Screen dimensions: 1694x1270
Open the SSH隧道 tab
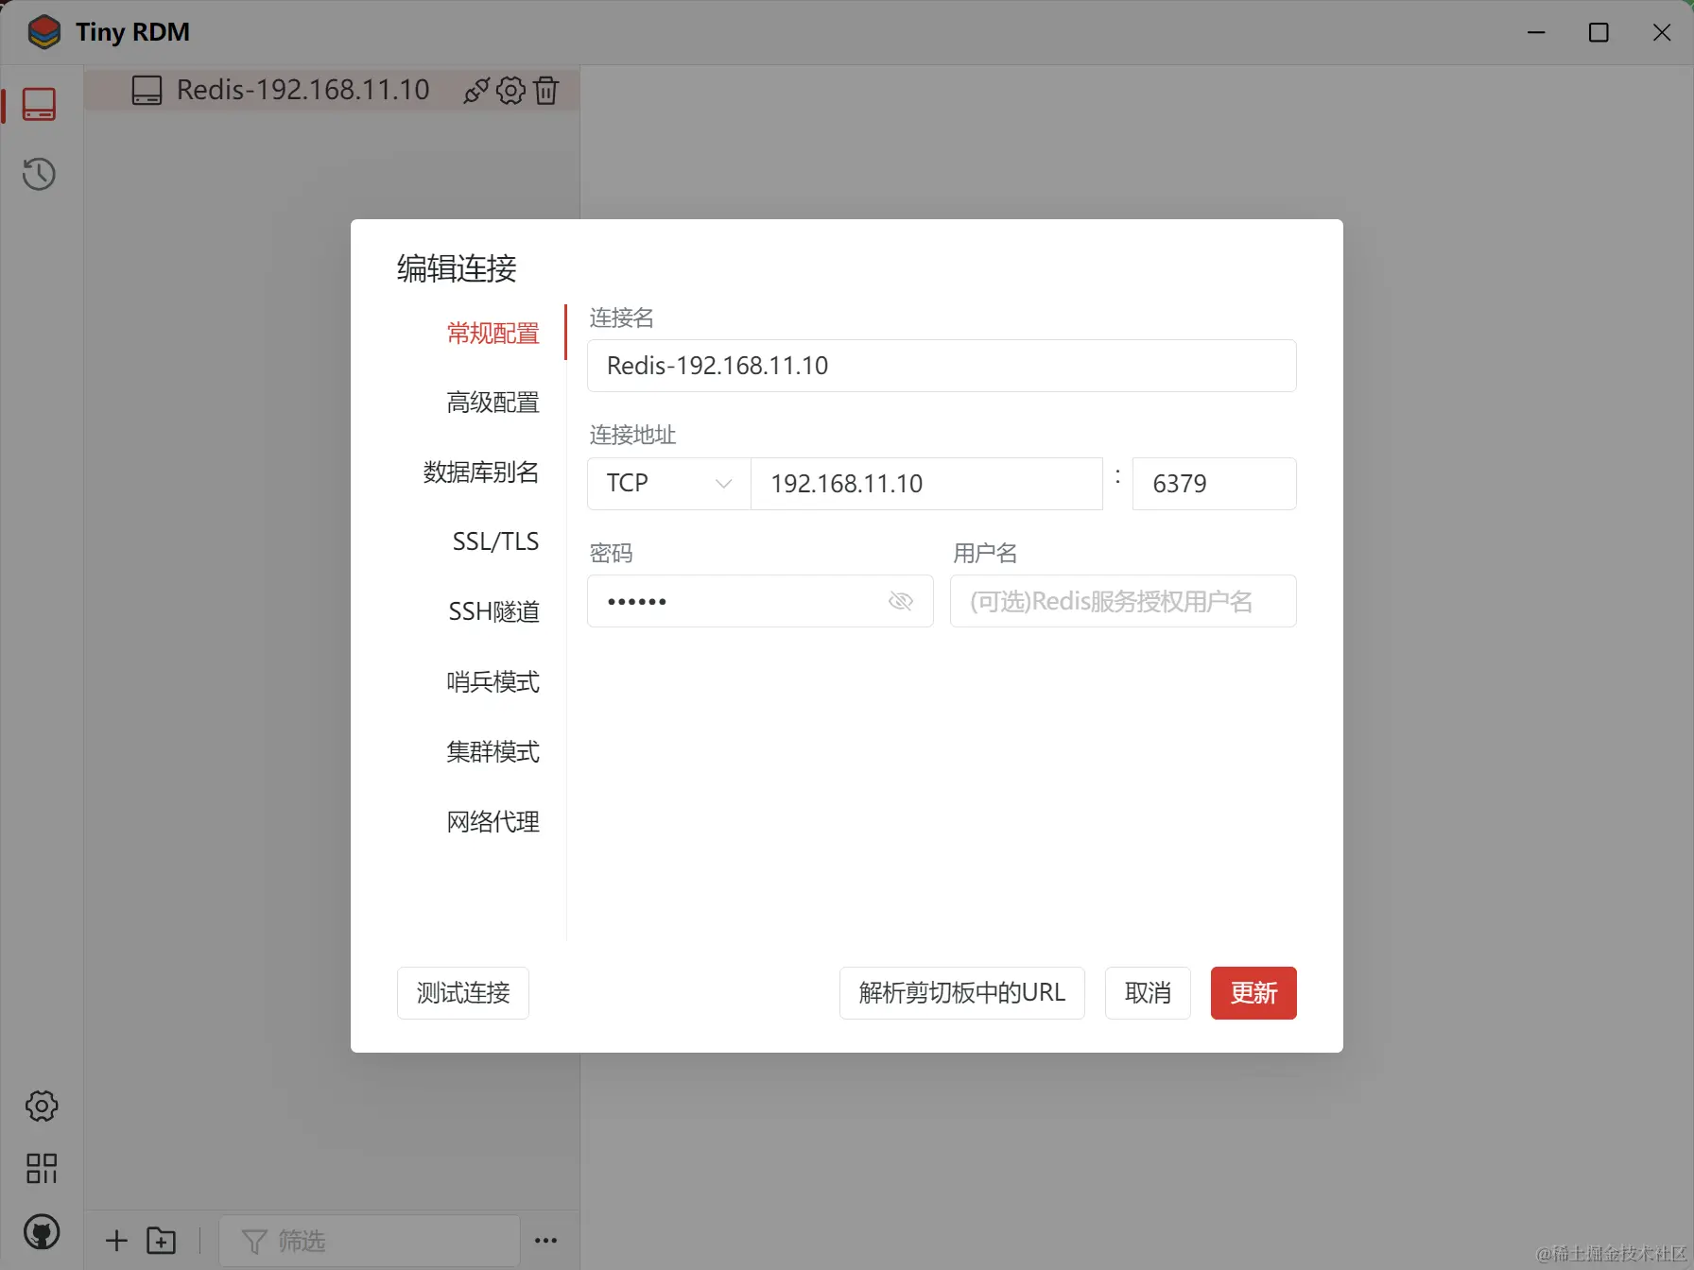click(494, 611)
